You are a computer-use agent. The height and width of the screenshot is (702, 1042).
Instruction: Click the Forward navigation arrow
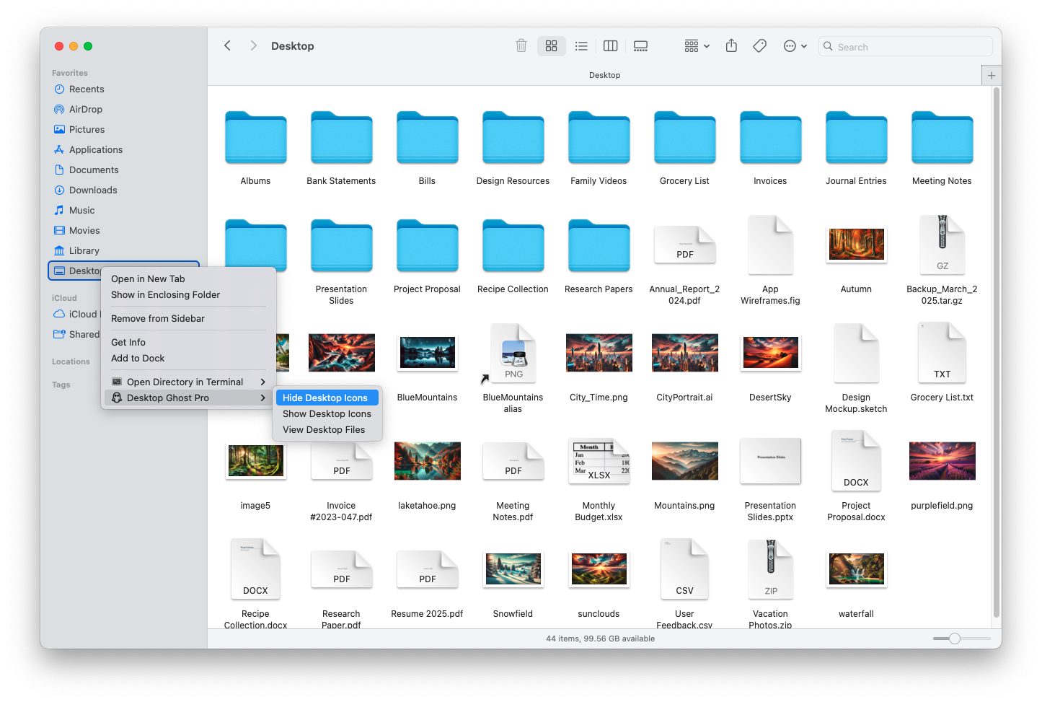tap(253, 46)
